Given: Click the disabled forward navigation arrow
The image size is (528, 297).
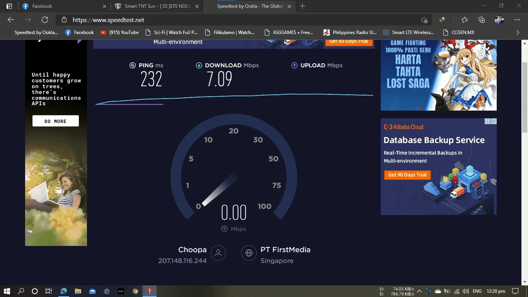Looking at the screenshot, I should pos(28,20).
